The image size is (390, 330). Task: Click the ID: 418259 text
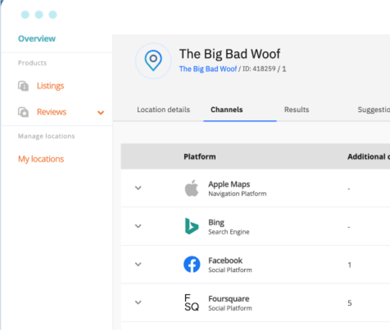[x=259, y=69]
